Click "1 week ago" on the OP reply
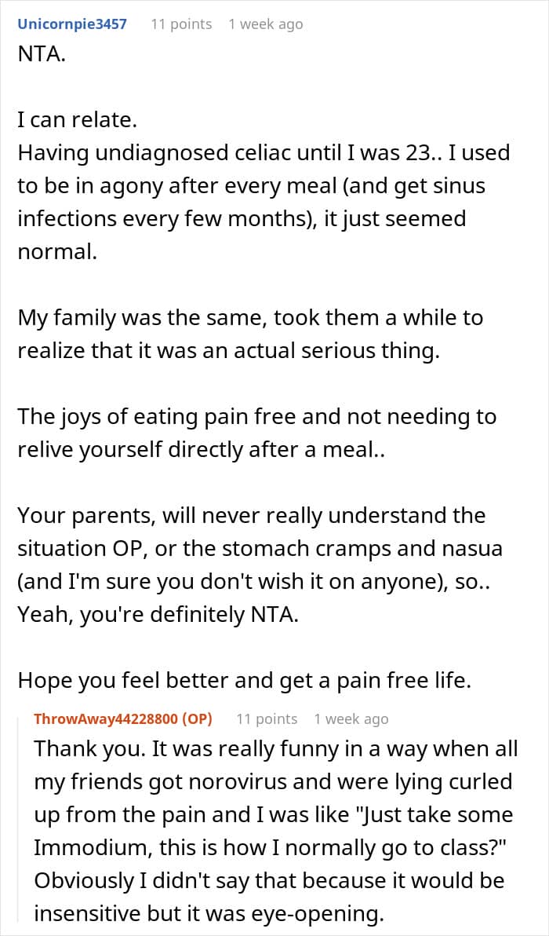Screen dimensions: 549x936 pyautogui.click(x=351, y=719)
